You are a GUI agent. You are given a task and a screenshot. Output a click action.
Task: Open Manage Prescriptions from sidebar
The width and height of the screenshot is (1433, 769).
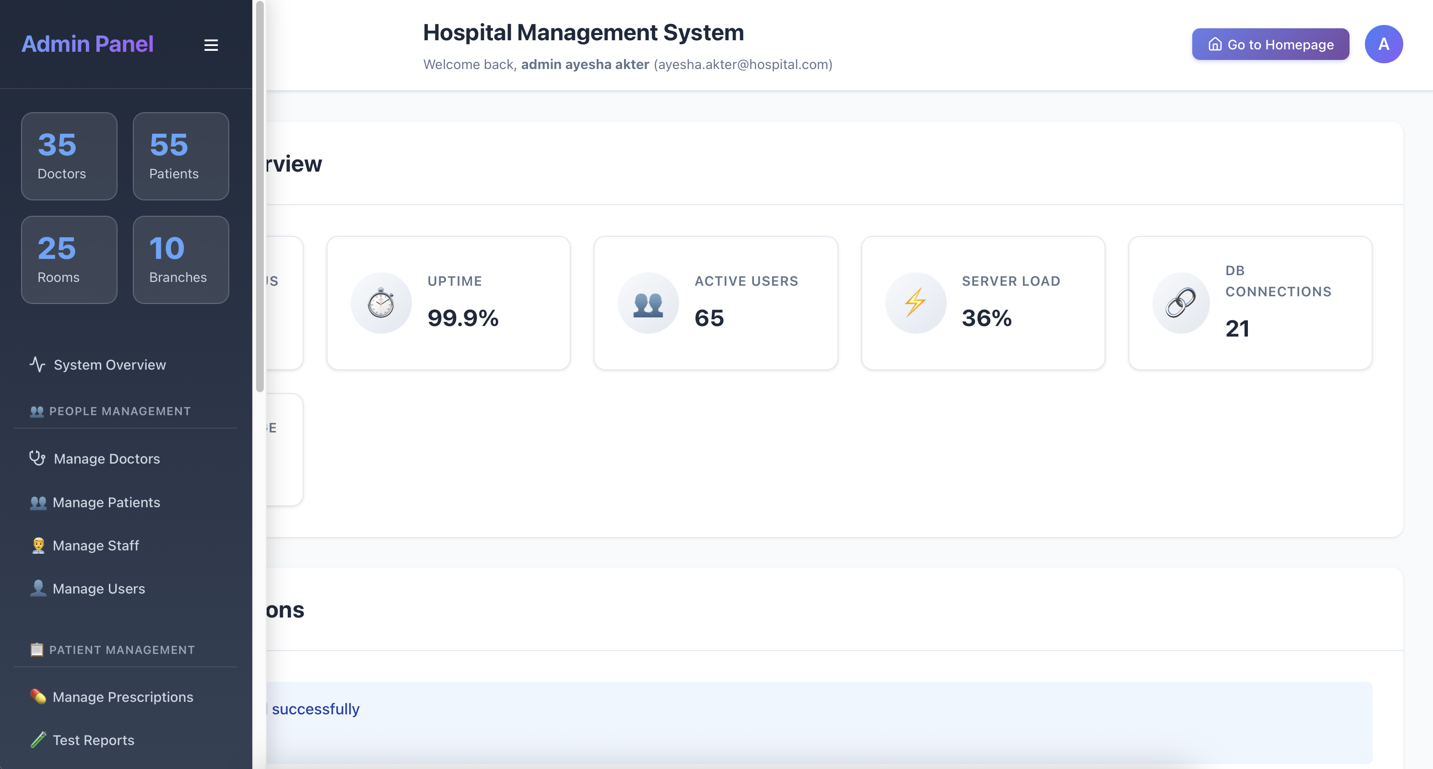(122, 697)
